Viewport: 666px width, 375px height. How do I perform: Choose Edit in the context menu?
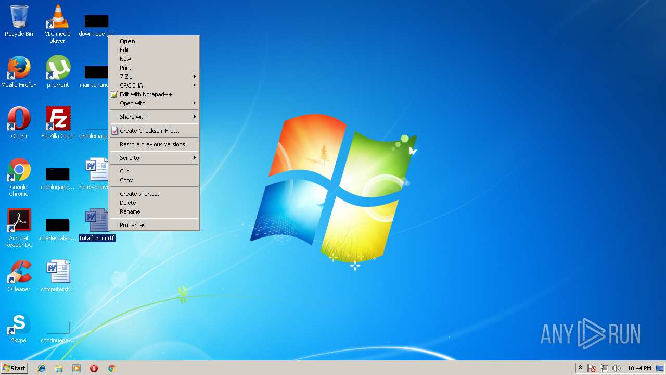154,50
